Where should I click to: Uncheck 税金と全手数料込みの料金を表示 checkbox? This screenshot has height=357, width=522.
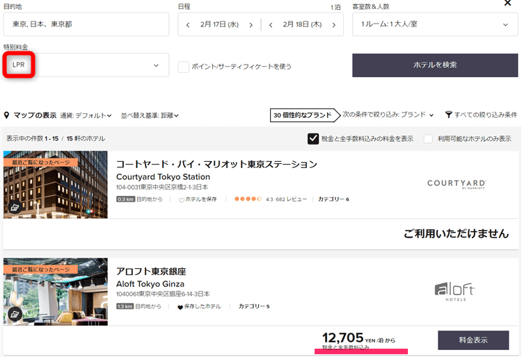[313, 138]
